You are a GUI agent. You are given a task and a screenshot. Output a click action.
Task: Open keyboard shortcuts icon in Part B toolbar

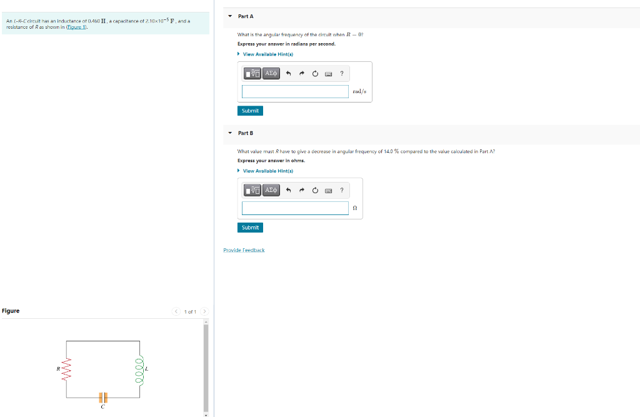pyautogui.click(x=328, y=190)
